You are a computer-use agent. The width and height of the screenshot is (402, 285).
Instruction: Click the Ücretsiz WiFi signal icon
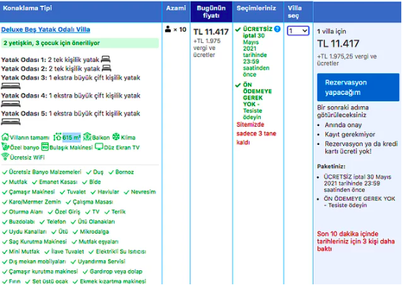tap(5, 156)
